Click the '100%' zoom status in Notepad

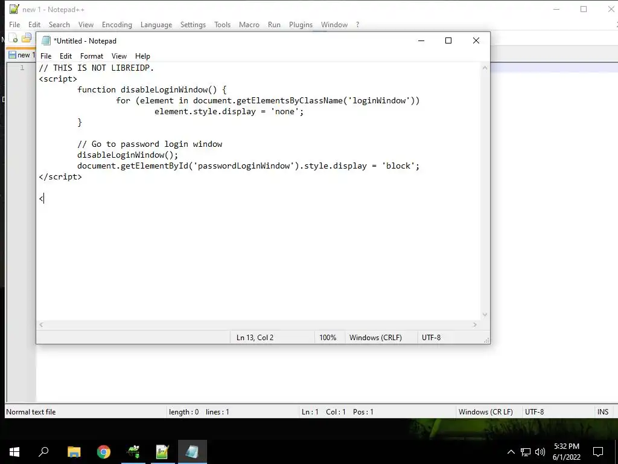[x=328, y=338]
